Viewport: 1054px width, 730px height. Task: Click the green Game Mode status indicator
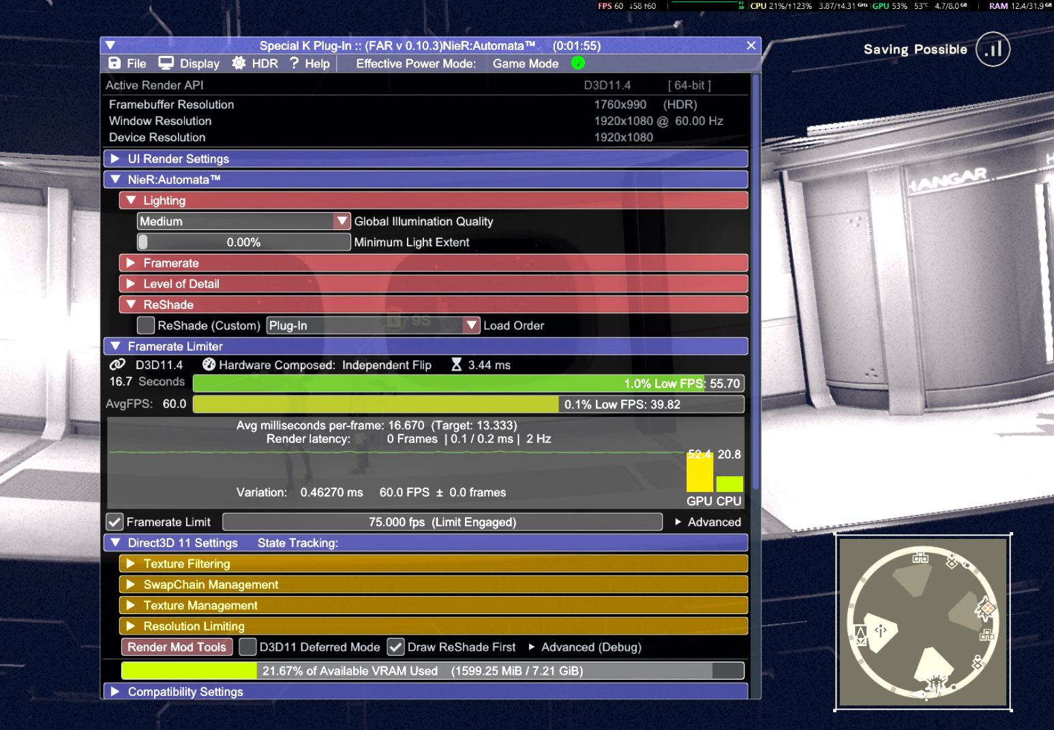pos(578,63)
